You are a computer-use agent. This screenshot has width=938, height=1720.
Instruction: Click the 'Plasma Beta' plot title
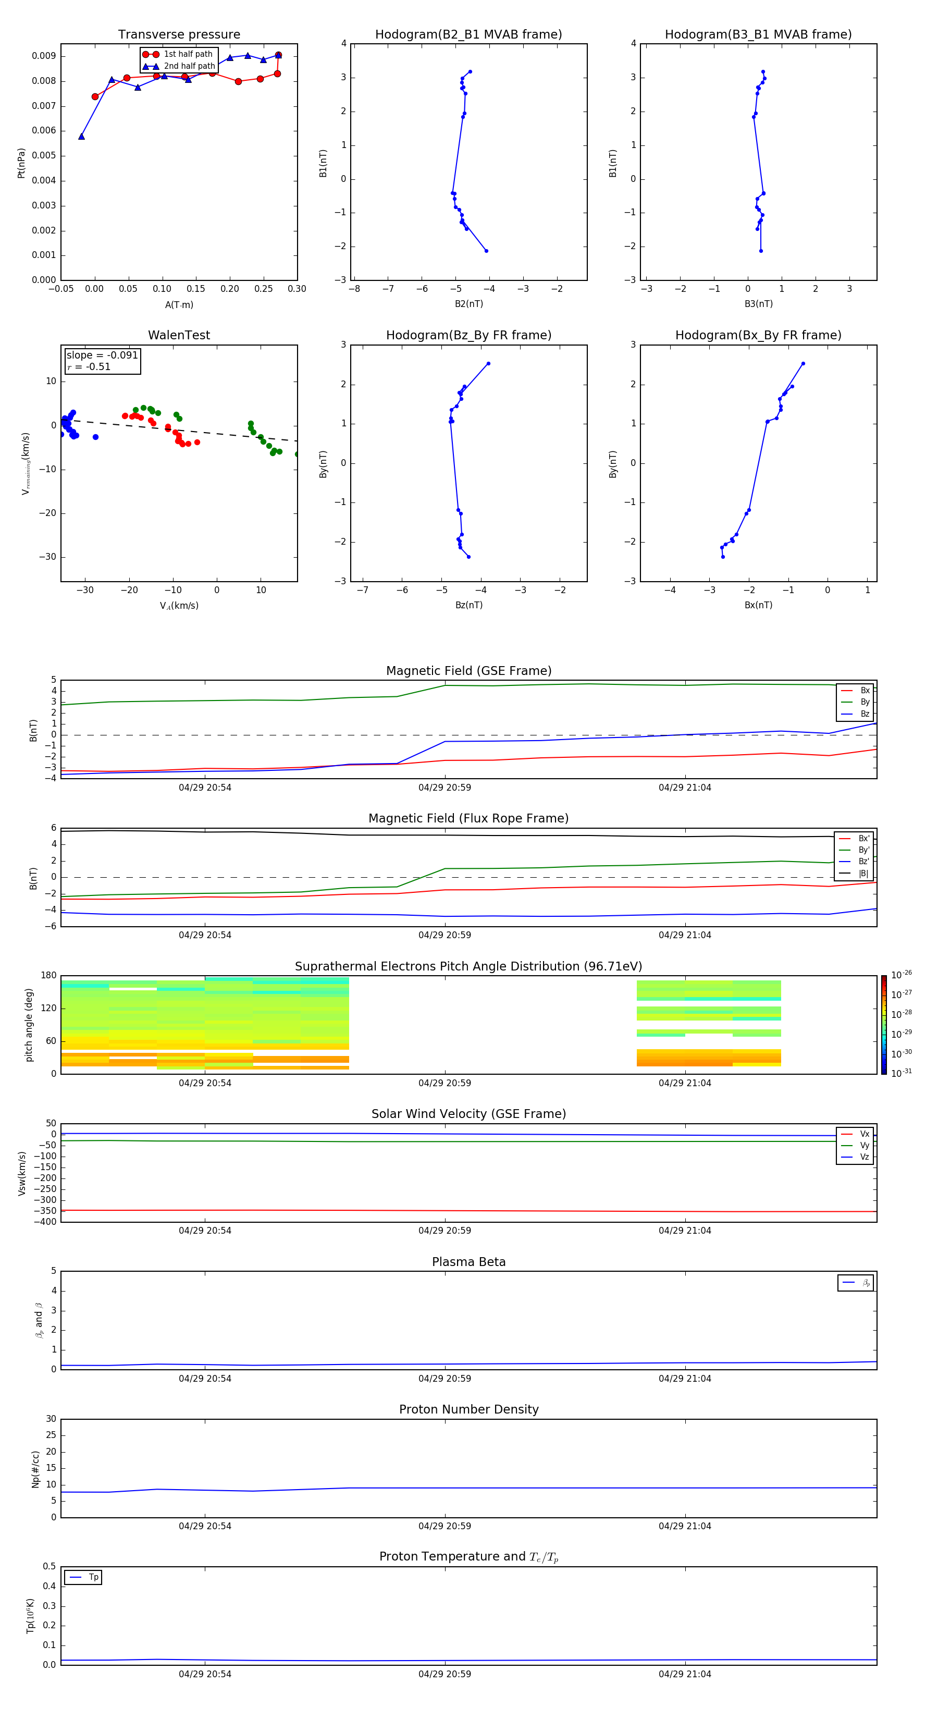(468, 1262)
